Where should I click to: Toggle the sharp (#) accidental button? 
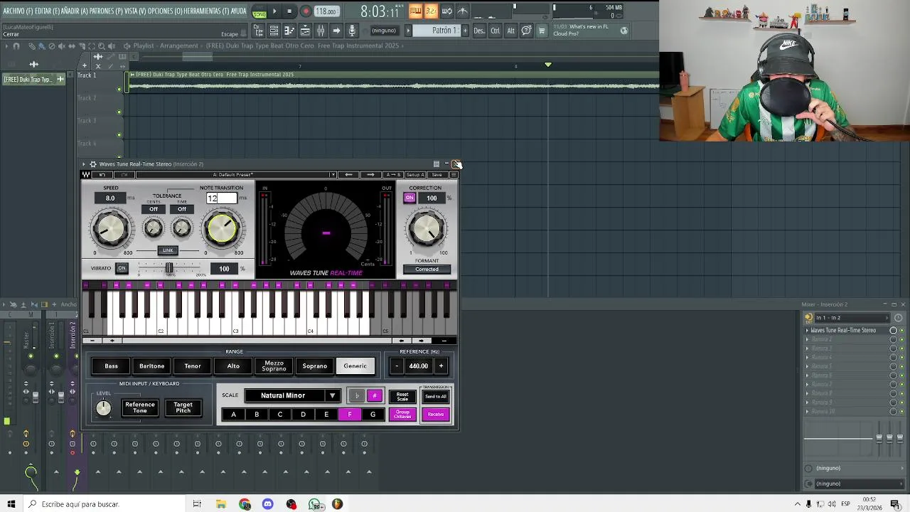point(374,396)
